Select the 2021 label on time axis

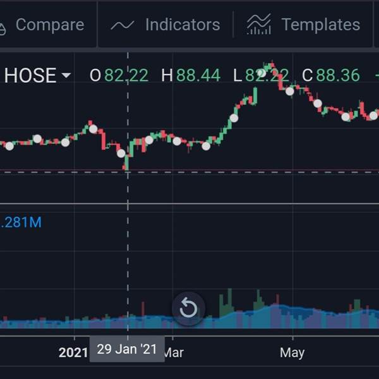coord(73,352)
